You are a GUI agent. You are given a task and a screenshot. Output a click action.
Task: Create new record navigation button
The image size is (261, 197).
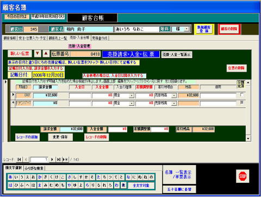(x=65, y=160)
